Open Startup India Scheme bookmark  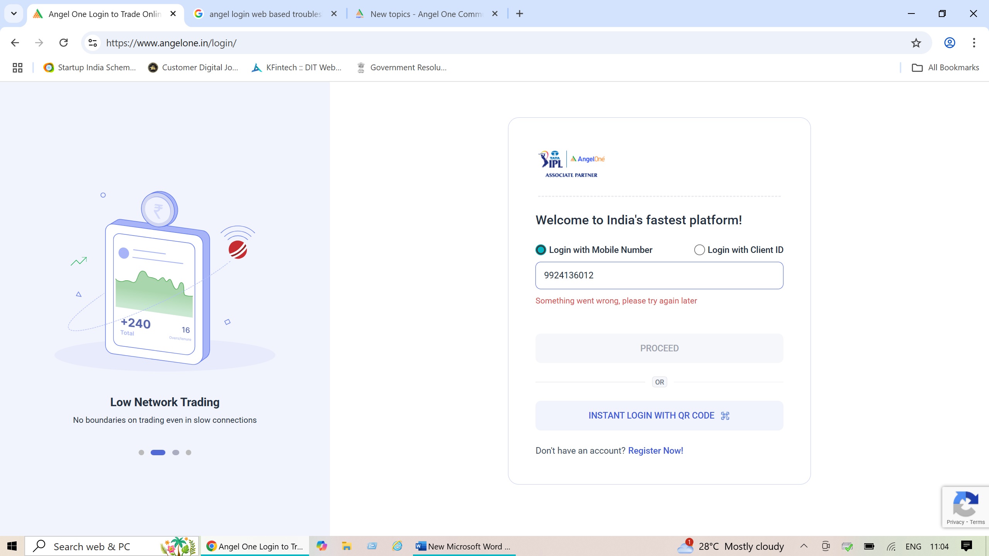[x=90, y=68]
